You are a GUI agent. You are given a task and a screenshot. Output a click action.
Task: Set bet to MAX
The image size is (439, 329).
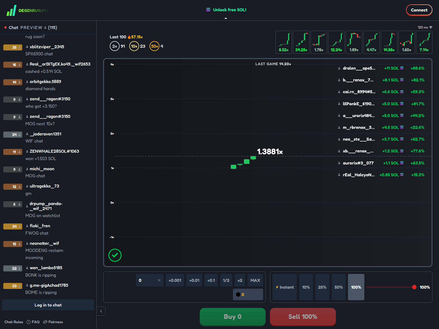pos(255,280)
